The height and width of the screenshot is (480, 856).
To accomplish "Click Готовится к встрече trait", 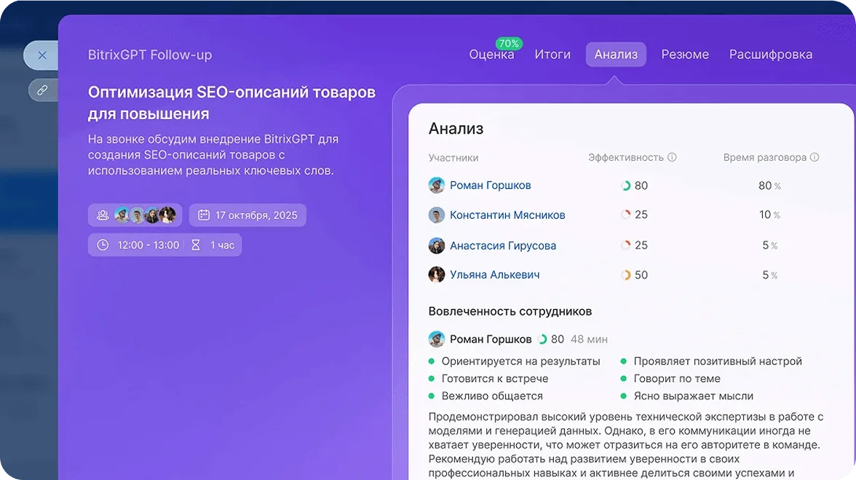I will click(x=495, y=378).
